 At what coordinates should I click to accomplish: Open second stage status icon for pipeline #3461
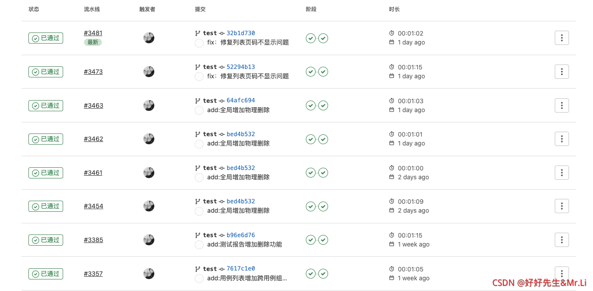pyautogui.click(x=323, y=173)
